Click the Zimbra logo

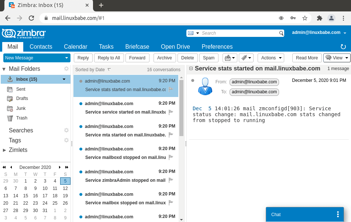[x=24, y=34]
